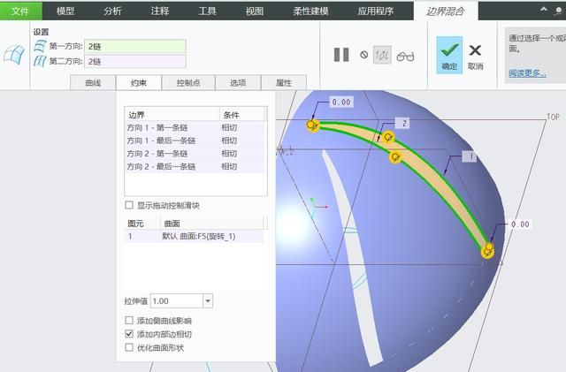Pause the feature with the pause icon

coord(341,55)
